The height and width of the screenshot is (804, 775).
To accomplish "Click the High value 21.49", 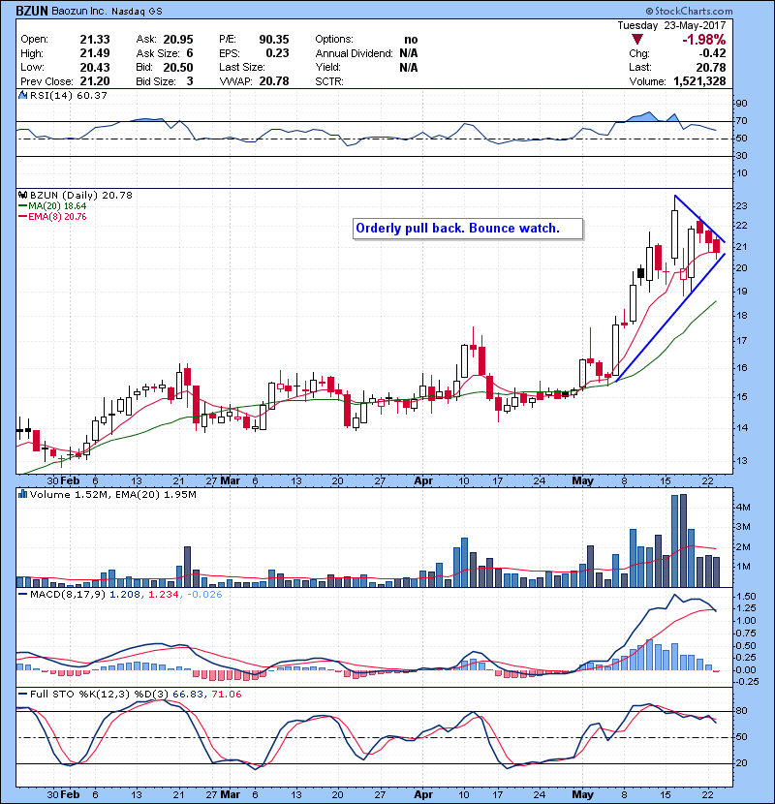I will [95, 53].
